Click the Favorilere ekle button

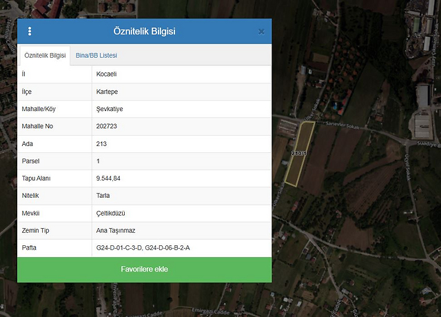coord(144,269)
